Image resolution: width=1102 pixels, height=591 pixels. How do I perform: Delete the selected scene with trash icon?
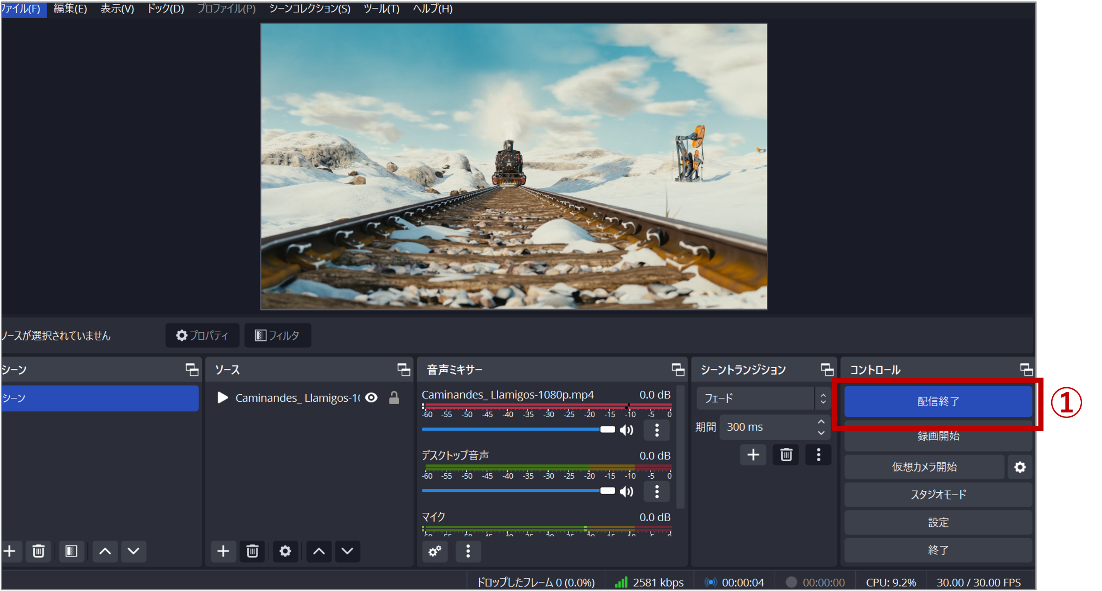pyautogui.click(x=38, y=551)
